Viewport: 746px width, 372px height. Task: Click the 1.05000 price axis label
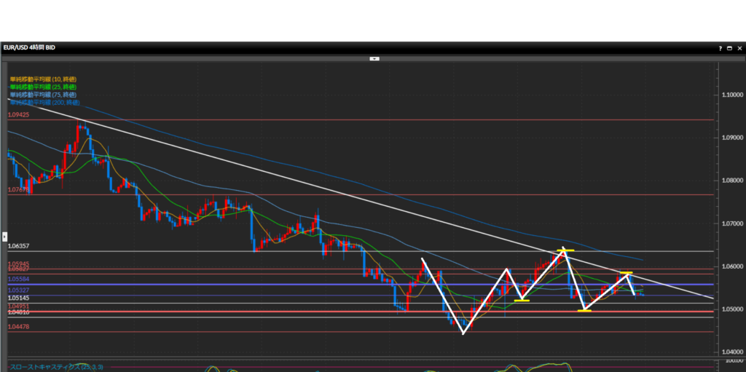pyautogui.click(x=734, y=309)
